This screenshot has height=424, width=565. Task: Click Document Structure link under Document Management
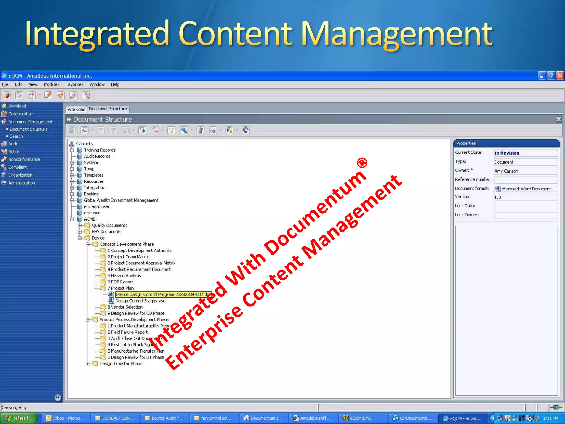coord(29,129)
